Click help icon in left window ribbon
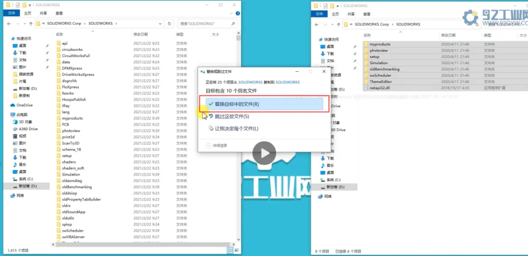The image size is (528, 256). tap(238, 13)
